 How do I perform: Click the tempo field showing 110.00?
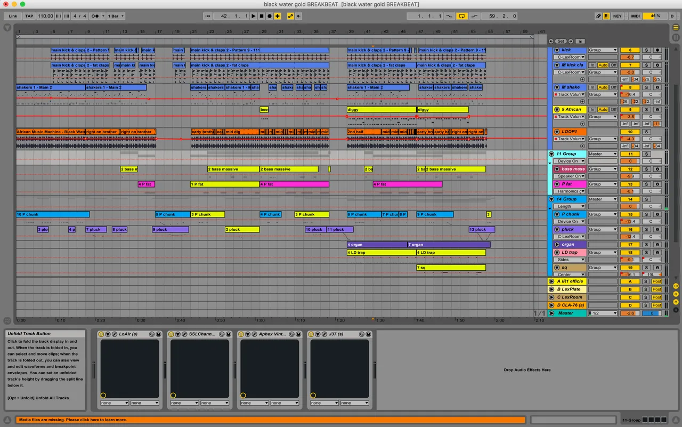point(45,16)
